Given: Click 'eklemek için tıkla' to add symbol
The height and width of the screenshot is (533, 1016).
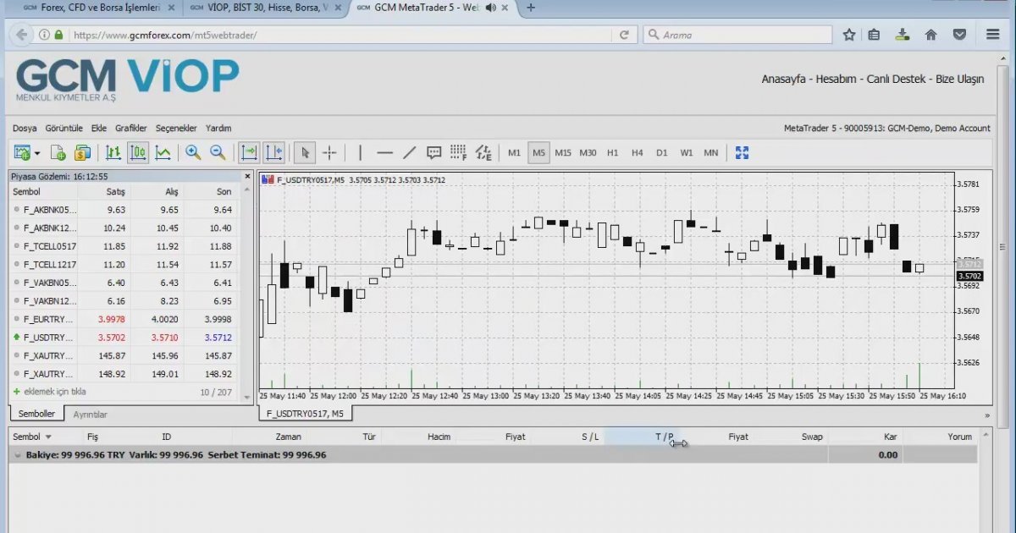Looking at the screenshot, I should click(x=55, y=392).
